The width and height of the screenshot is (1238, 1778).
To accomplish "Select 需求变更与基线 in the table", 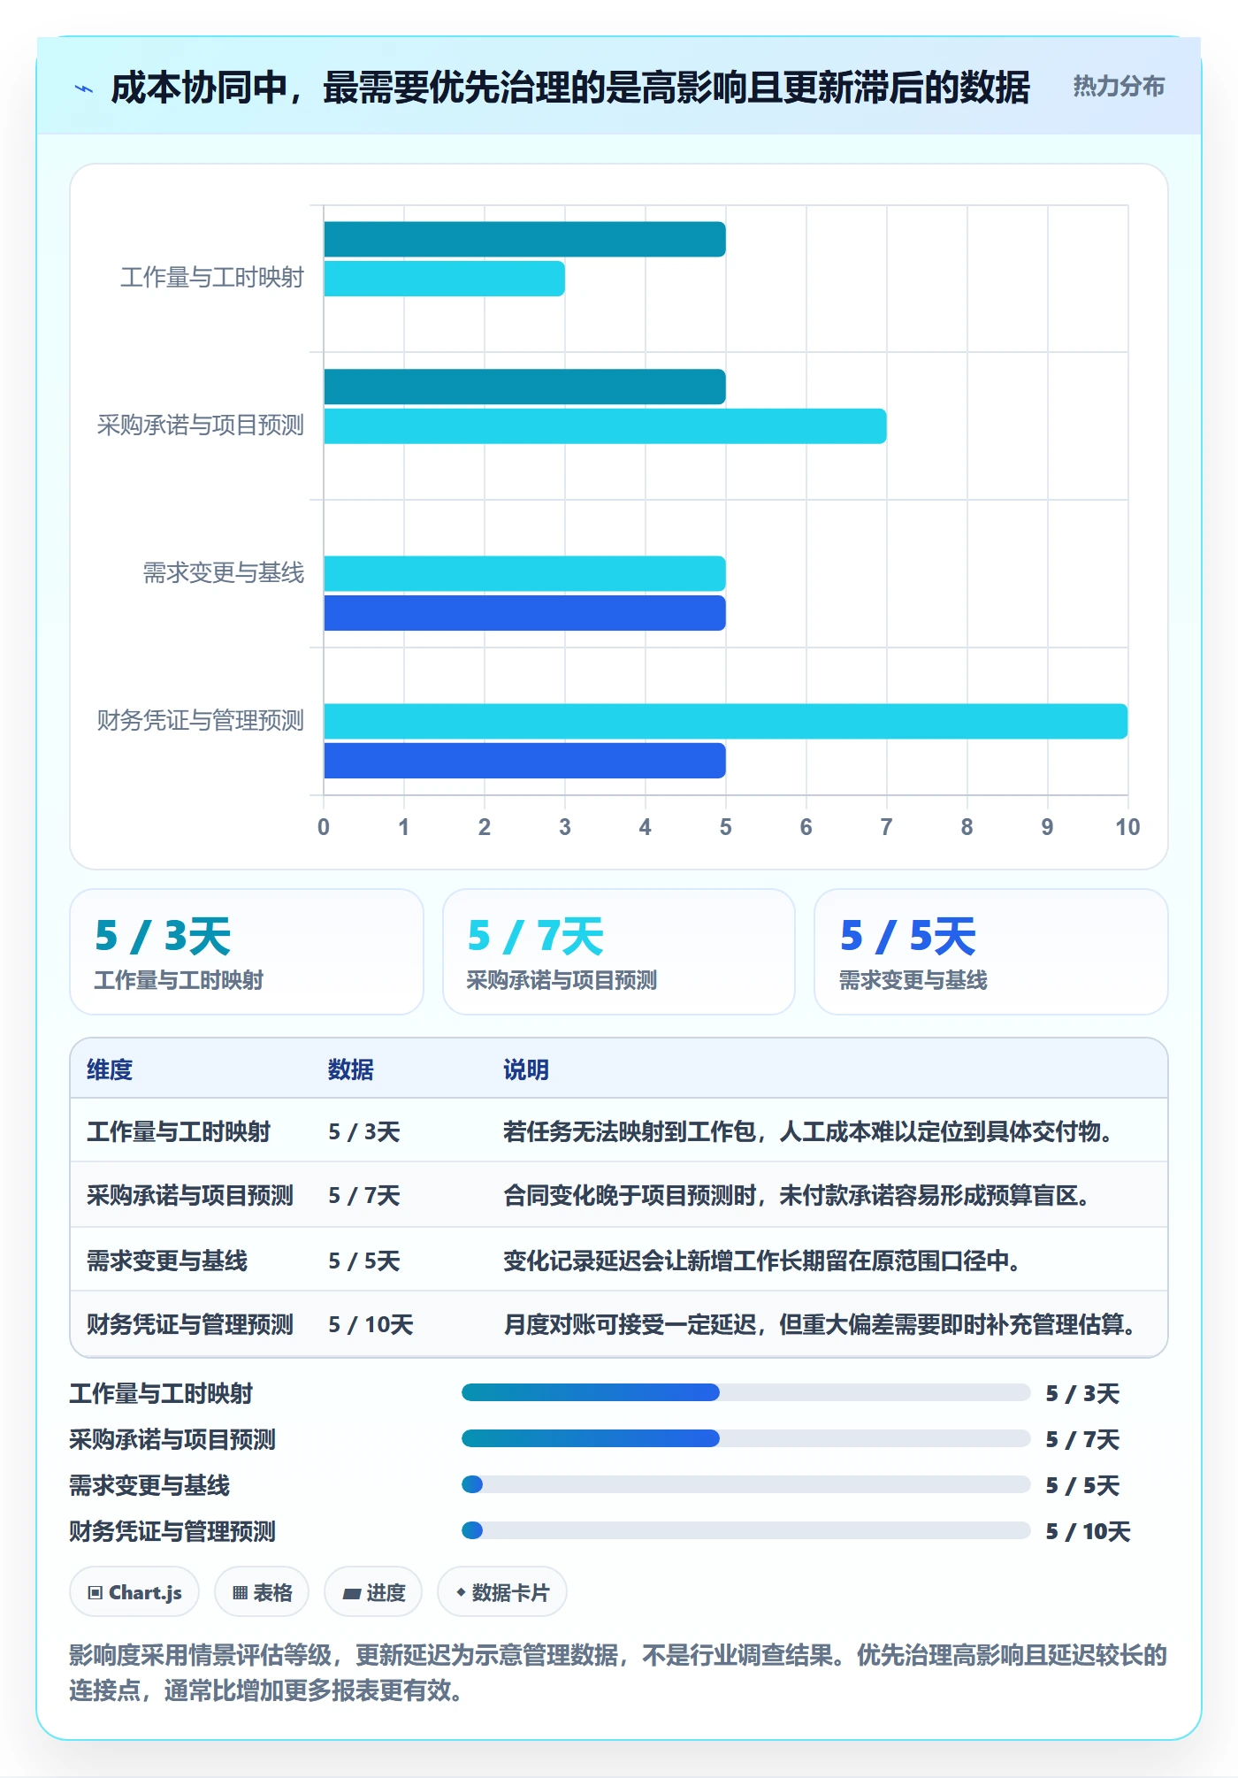I will tap(167, 1261).
